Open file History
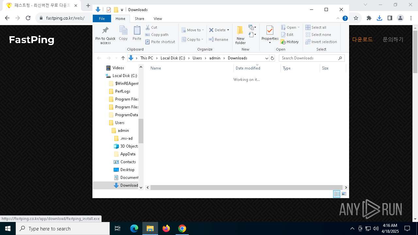Viewport: 418px width, 235px height. 290,42
